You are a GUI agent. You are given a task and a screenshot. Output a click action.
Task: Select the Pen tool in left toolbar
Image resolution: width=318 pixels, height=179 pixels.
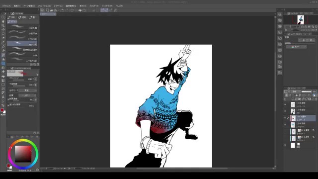3,47
